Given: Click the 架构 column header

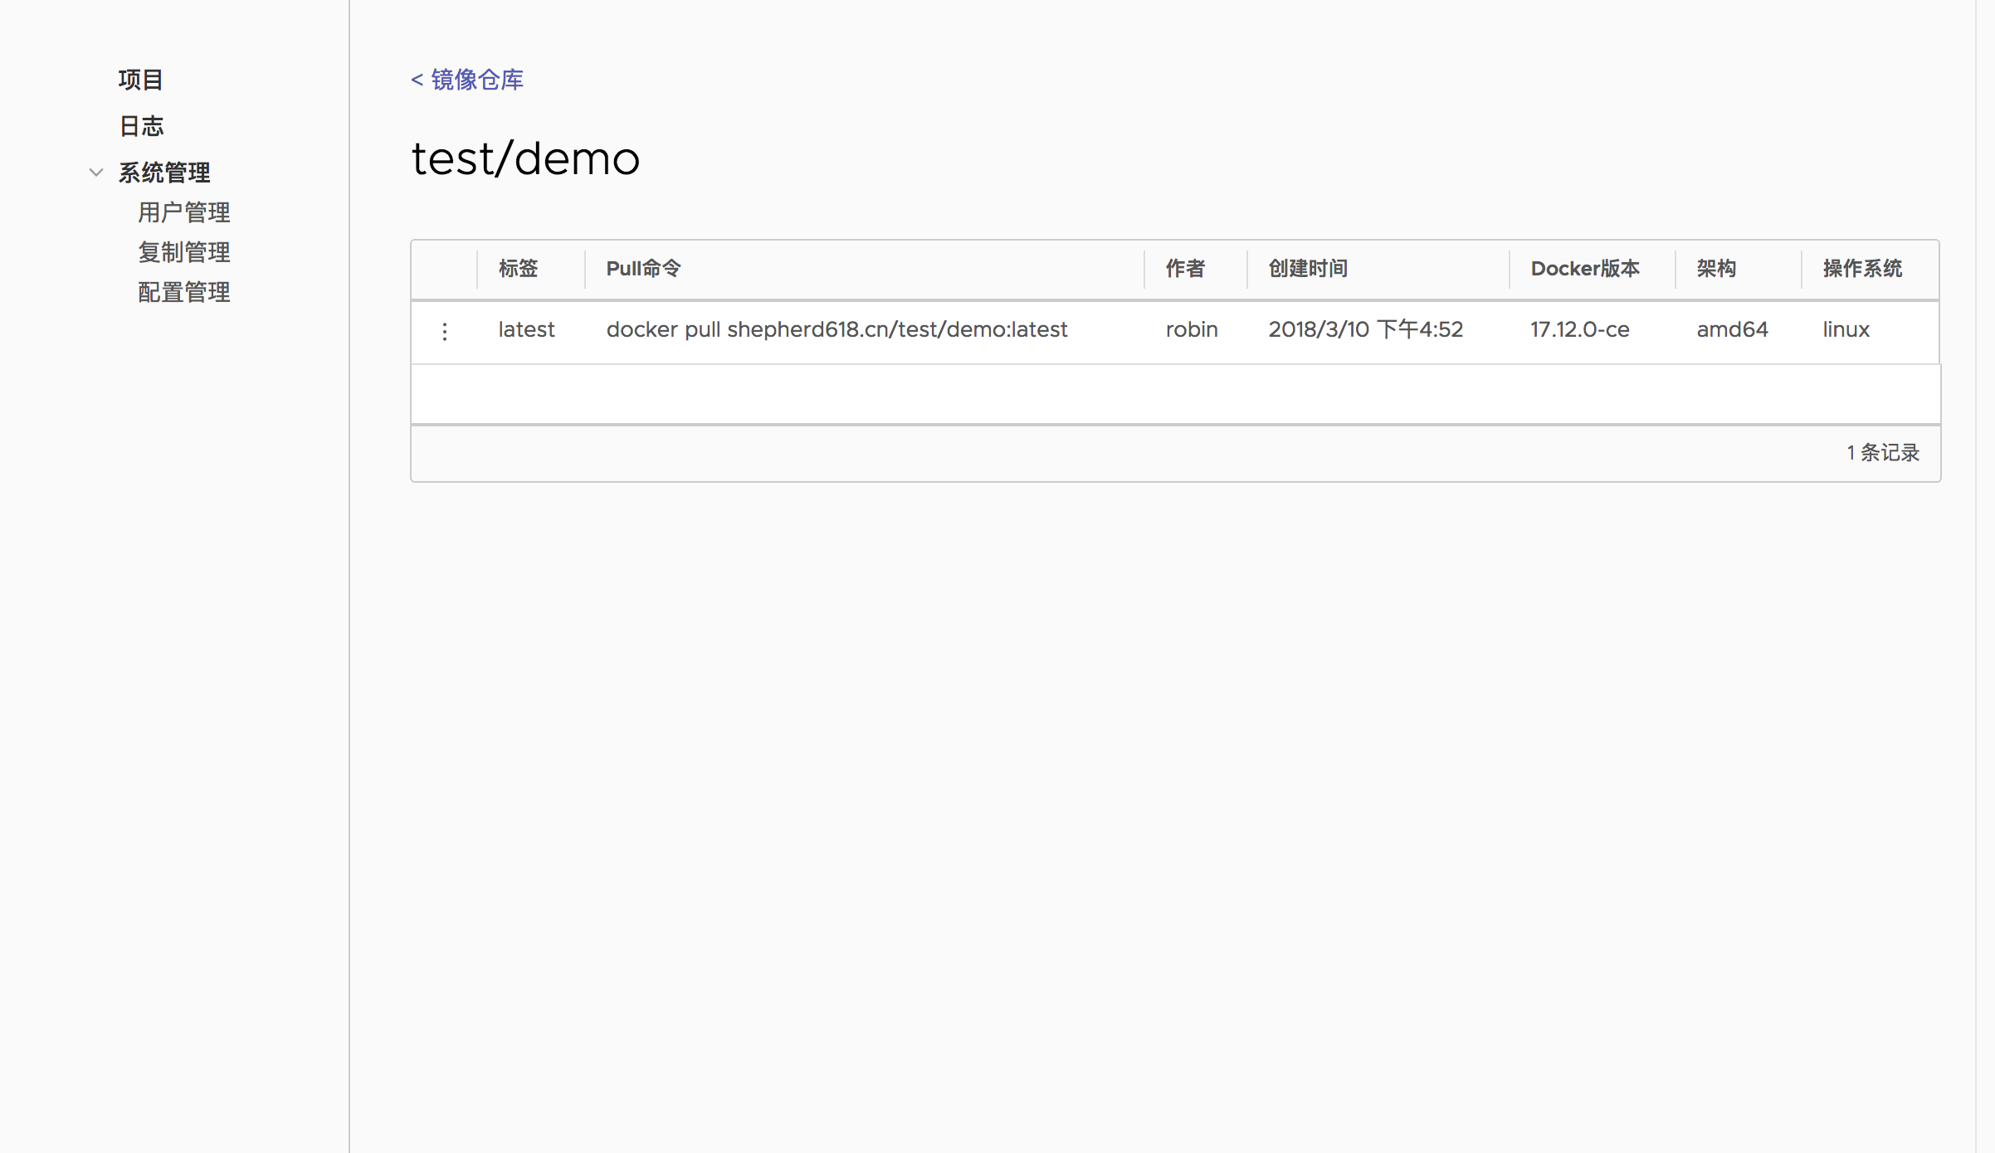Looking at the screenshot, I should [x=1716, y=269].
